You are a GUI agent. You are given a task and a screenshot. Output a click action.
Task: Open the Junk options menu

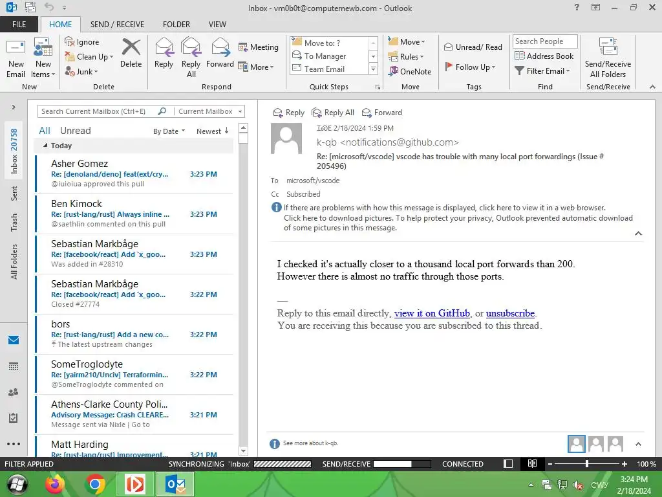coord(81,71)
